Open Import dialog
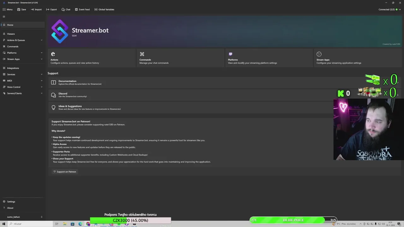404x227 pixels. tap(36, 9)
